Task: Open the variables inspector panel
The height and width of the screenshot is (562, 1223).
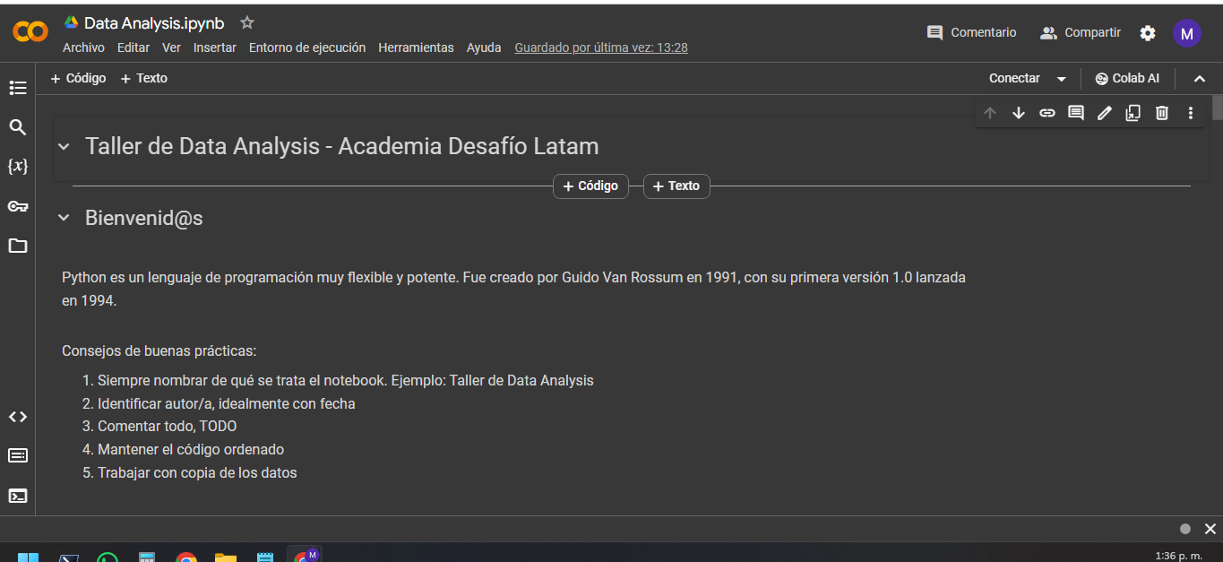Action: [17, 166]
